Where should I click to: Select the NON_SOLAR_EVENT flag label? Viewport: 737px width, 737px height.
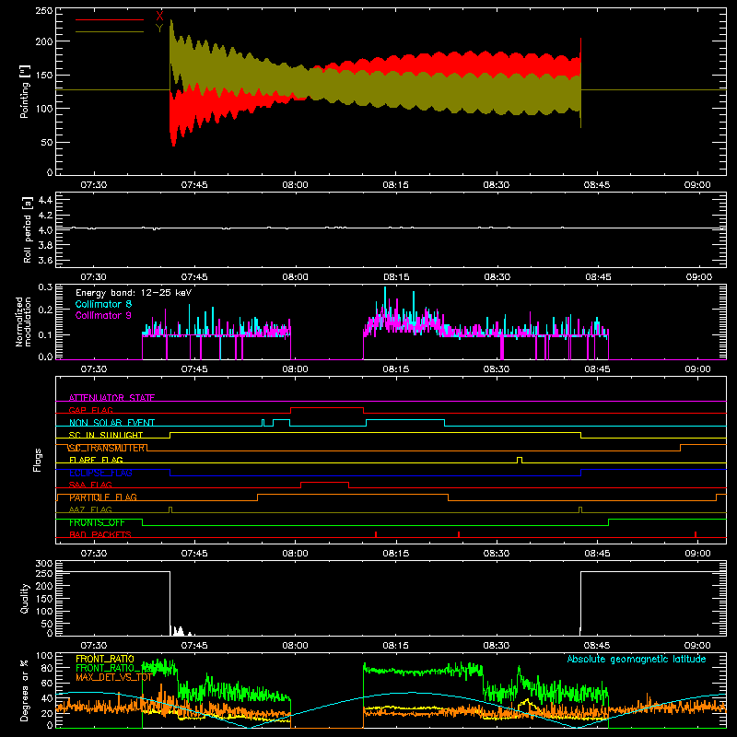(x=111, y=423)
